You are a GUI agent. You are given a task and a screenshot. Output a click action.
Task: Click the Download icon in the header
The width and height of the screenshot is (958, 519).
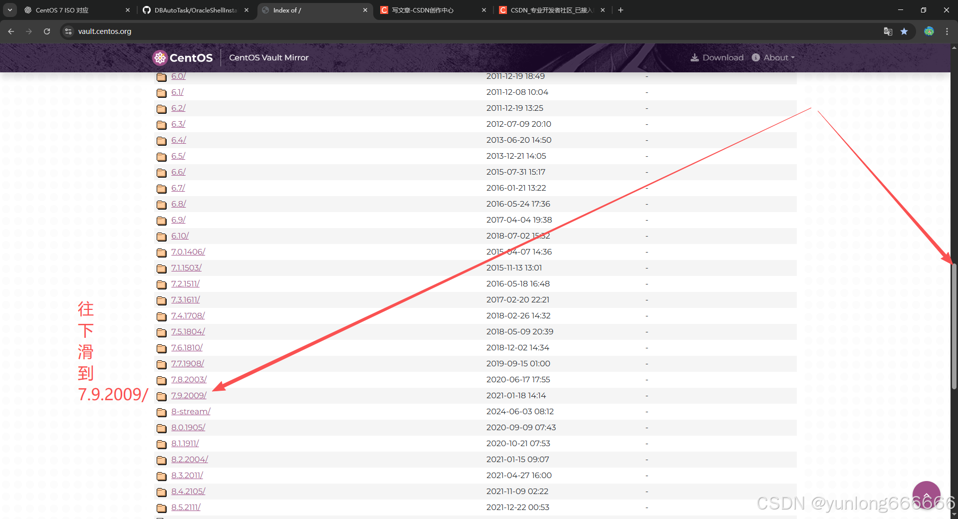click(x=695, y=57)
